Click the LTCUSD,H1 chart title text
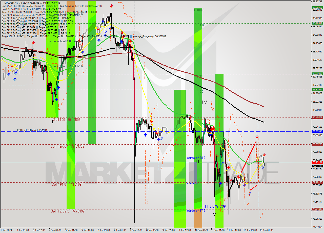The width and height of the screenshot is (324, 233). tap(11, 3)
